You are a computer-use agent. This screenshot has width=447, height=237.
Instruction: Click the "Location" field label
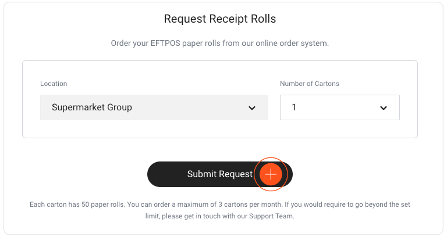(x=54, y=84)
